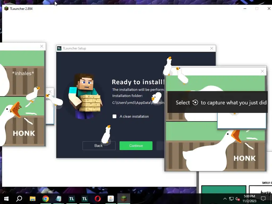Select the second TL taskbar icon
This screenshot has height=204, width=272.
coord(84,199)
